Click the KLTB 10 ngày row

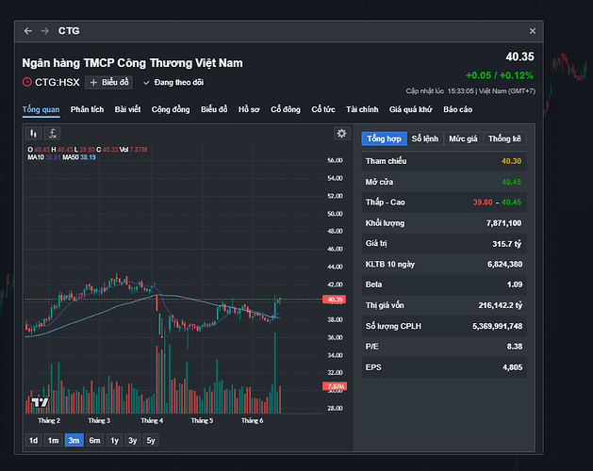pos(444,264)
